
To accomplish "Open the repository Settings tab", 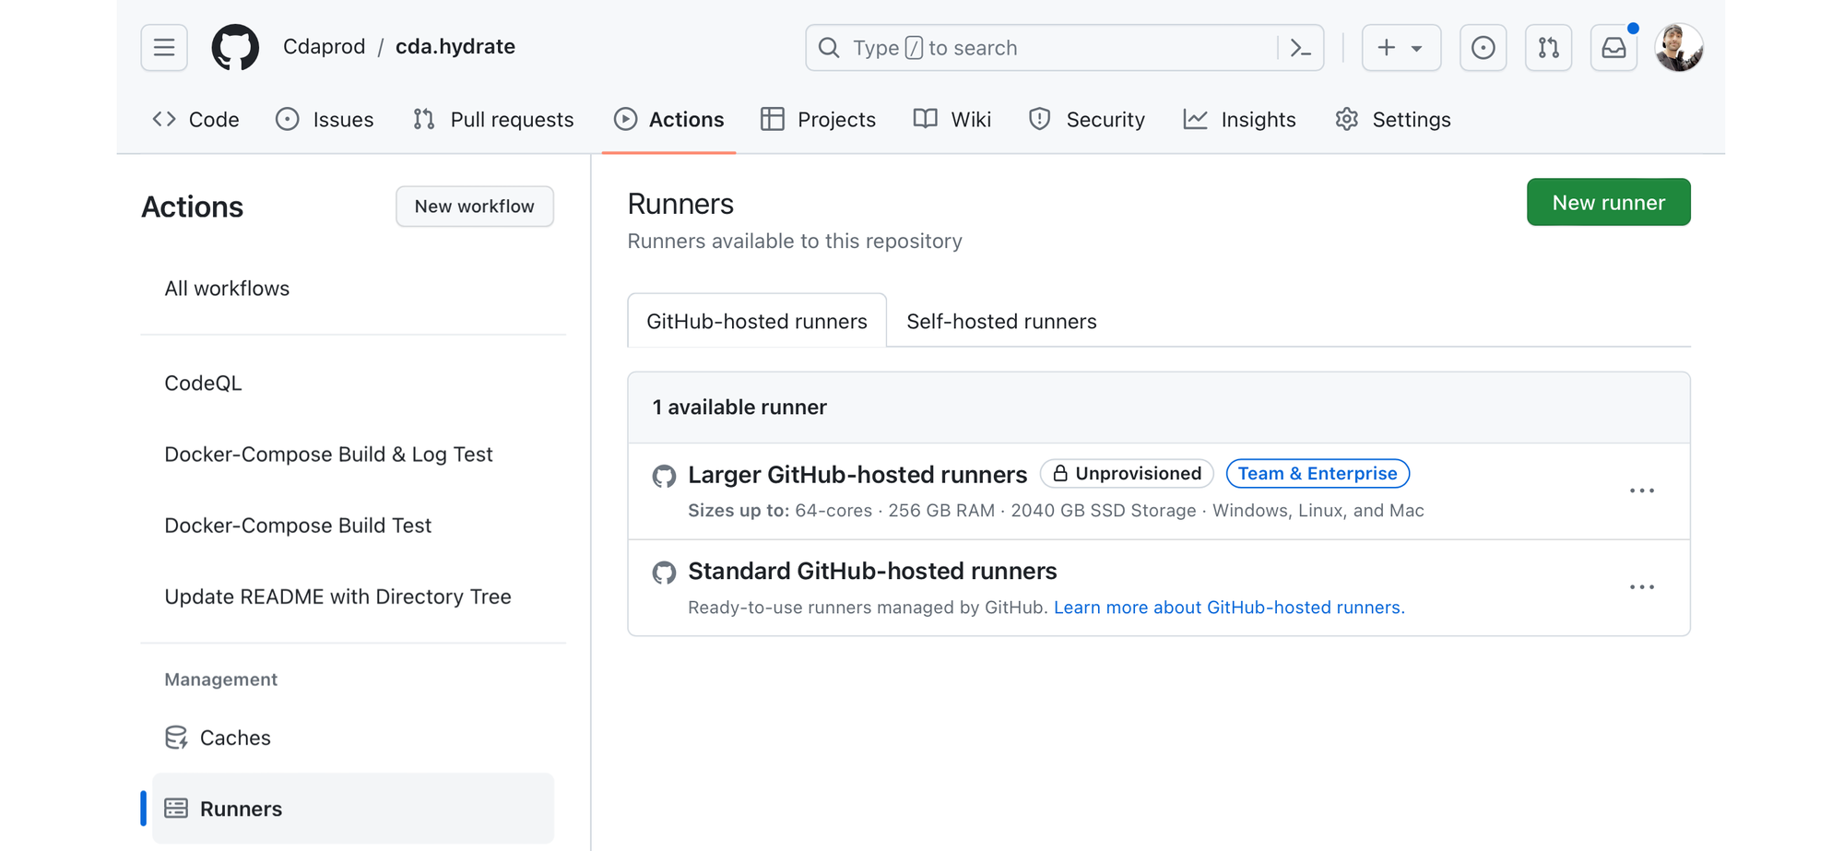I will (1392, 120).
